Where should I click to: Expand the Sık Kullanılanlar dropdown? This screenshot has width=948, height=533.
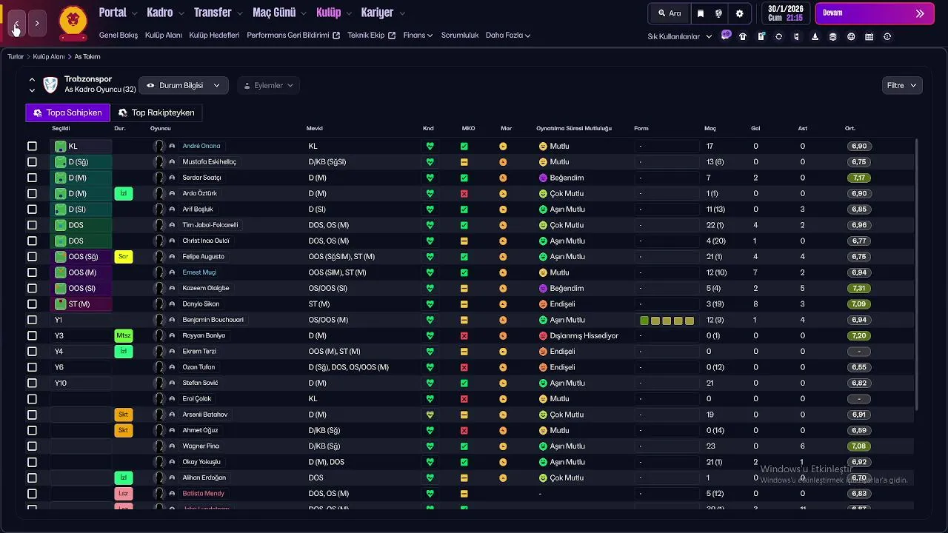[680, 36]
